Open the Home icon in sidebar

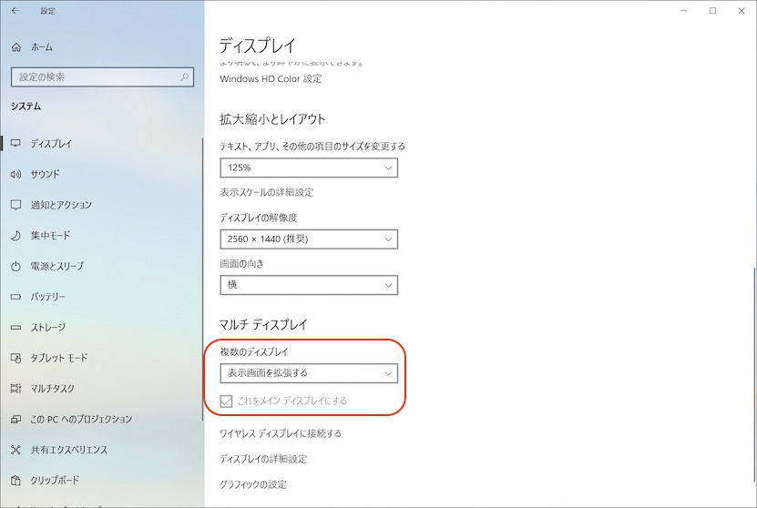16,47
